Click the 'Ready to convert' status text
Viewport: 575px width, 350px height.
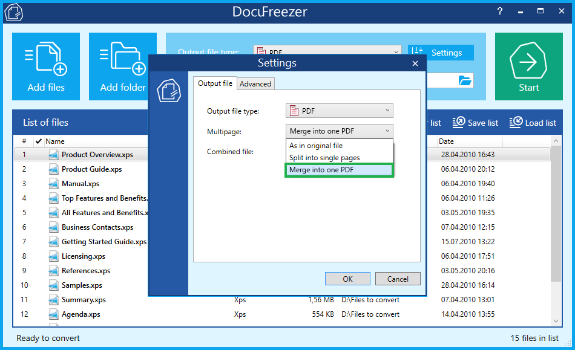48,339
